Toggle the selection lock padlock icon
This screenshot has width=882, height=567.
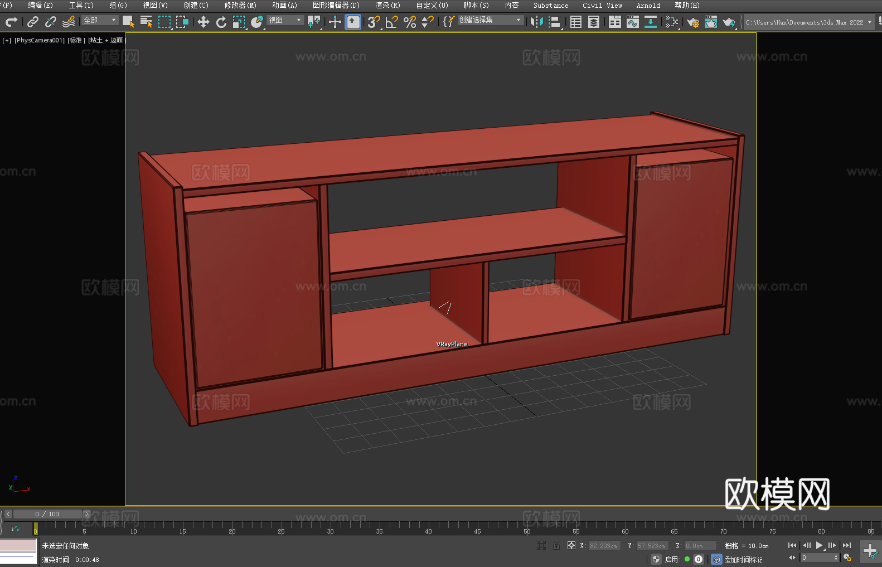[x=556, y=545]
